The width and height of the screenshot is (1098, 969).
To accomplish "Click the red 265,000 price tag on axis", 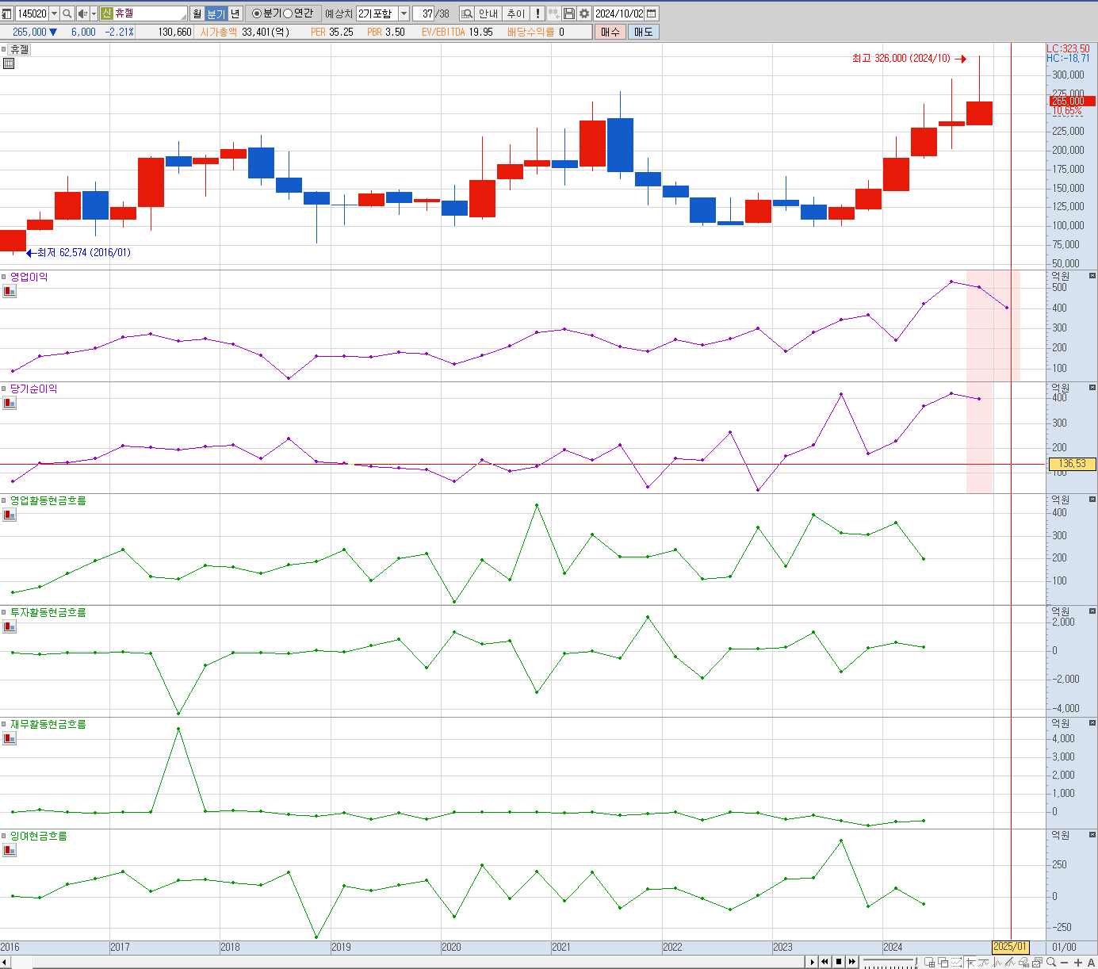I will 1073,101.
